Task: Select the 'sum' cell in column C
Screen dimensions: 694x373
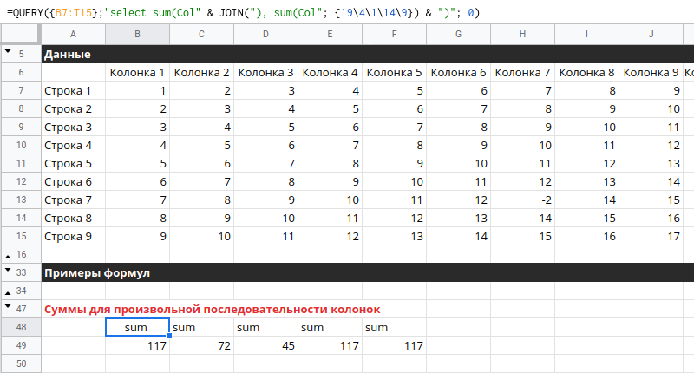Action: pos(201,327)
